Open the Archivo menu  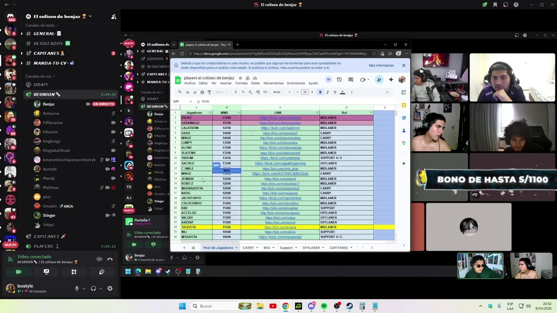pyautogui.click(x=190, y=83)
